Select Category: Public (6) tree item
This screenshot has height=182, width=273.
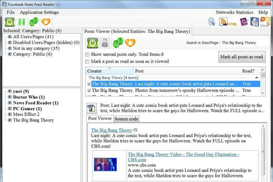[x=33, y=54]
